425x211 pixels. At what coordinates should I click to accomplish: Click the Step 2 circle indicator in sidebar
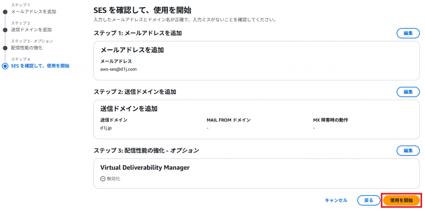click(x=5, y=30)
